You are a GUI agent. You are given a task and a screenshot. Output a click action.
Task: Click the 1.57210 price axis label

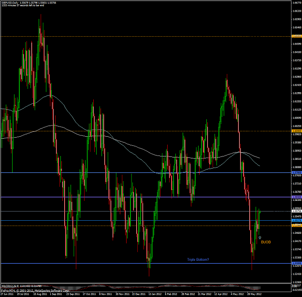point(297,184)
